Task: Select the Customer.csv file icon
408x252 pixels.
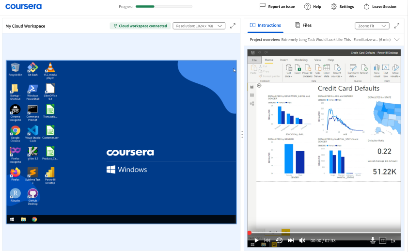Action: tap(50, 132)
